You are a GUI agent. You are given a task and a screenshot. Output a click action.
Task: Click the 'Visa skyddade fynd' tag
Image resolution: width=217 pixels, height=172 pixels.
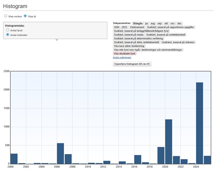(124, 54)
